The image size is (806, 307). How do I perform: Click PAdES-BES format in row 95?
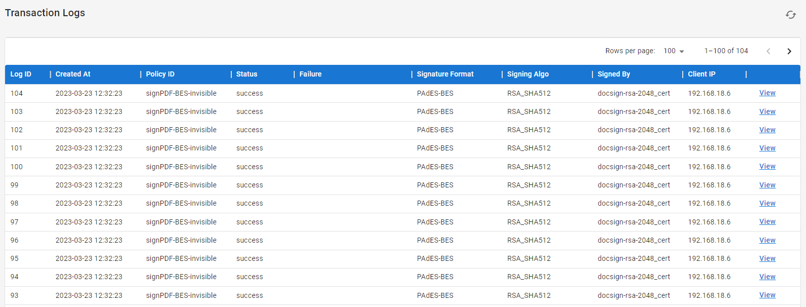[435, 258]
